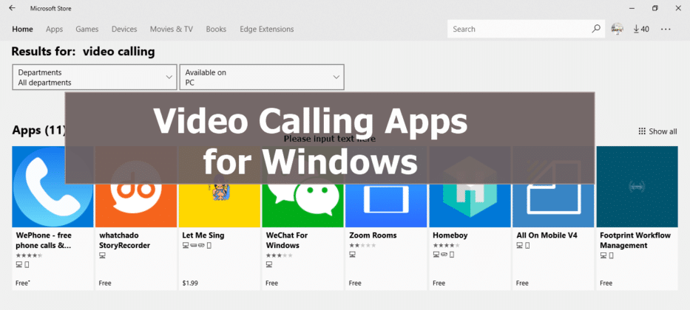Screen dimensions: 690x310
Task: Select the Home tab
Action: pos(22,29)
